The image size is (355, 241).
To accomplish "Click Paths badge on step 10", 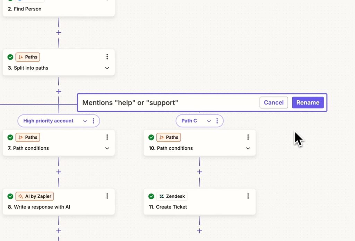I will pyautogui.click(x=168, y=137).
